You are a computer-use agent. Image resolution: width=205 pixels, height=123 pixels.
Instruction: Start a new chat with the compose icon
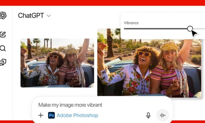(x=3, y=35)
